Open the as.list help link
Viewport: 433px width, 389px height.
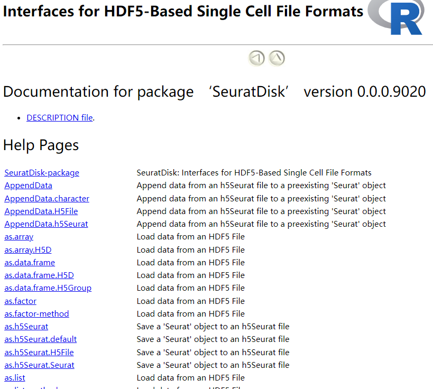(15, 378)
